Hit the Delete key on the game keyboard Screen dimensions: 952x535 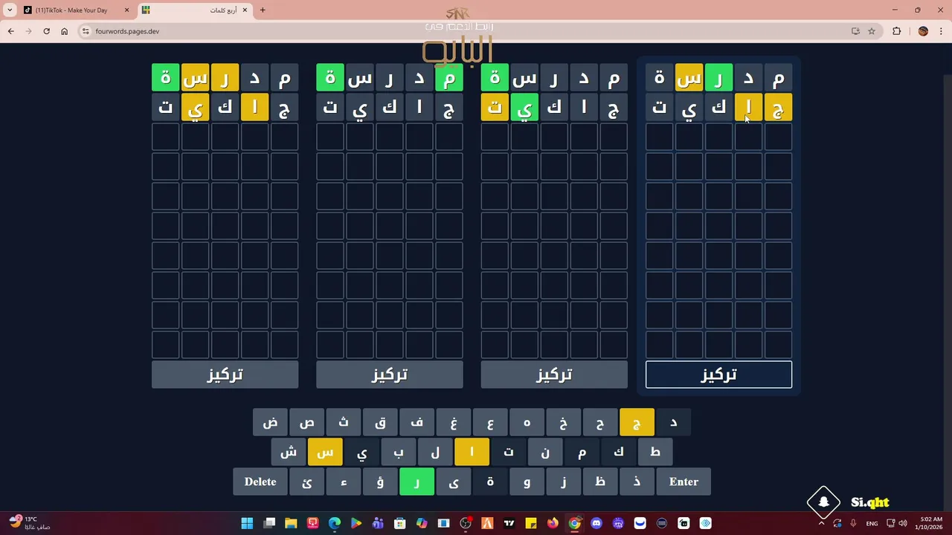(260, 481)
